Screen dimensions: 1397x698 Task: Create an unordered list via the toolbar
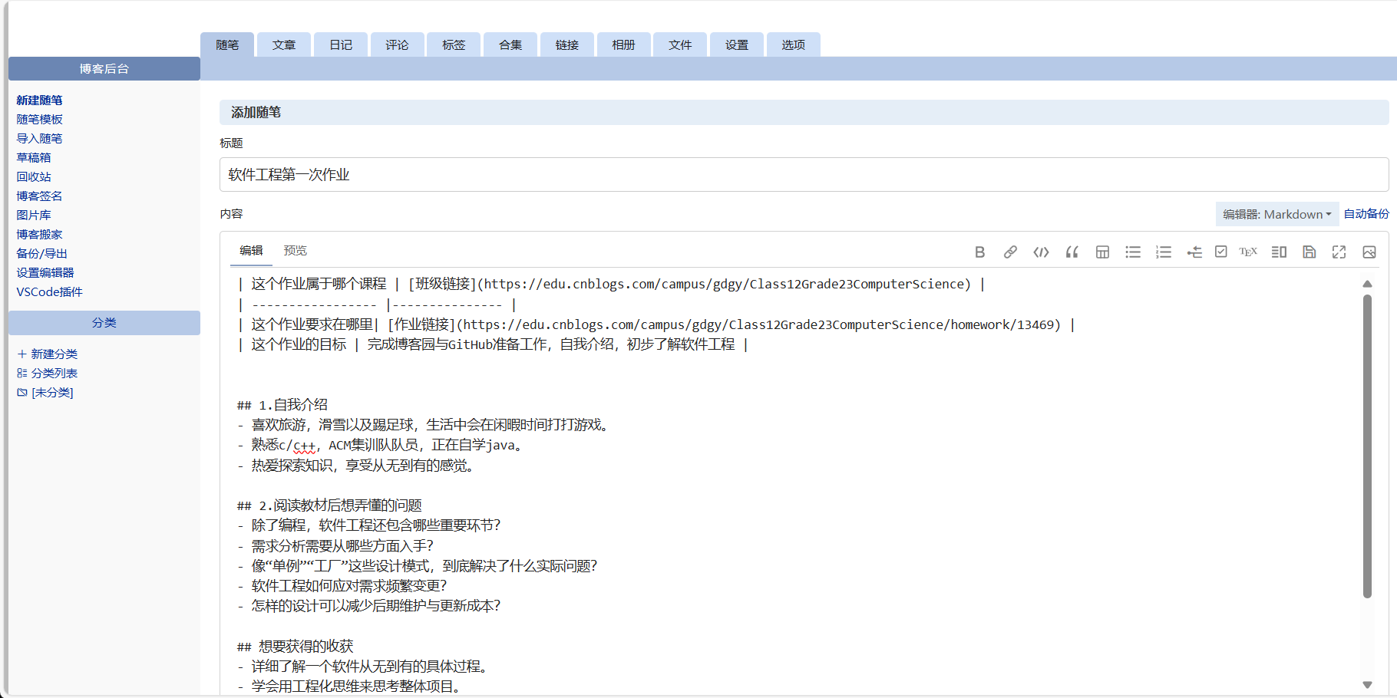point(1133,252)
